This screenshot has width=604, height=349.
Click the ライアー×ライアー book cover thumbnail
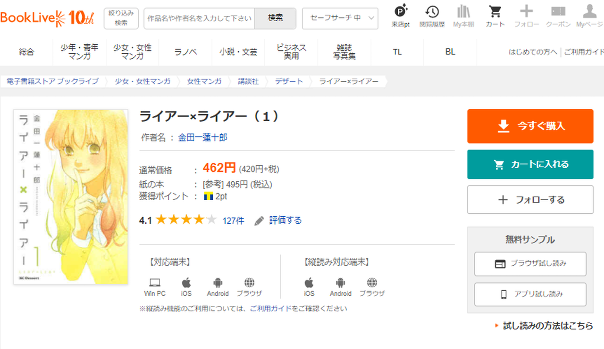[x=71, y=197]
